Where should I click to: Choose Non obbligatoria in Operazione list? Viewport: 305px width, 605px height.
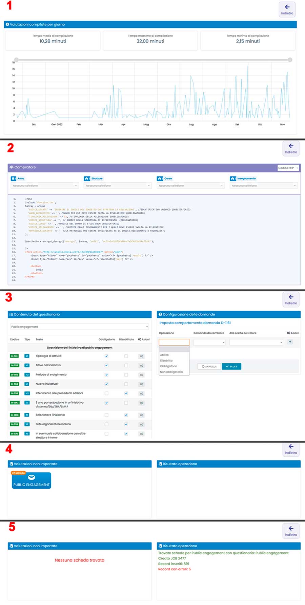(x=171, y=372)
